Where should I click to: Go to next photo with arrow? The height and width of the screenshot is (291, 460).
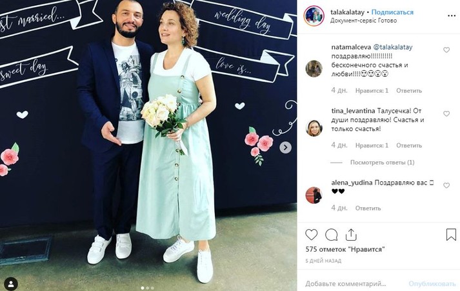285,148
